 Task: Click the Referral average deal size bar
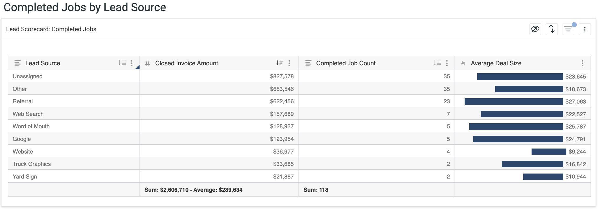pyautogui.click(x=514, y=101)
